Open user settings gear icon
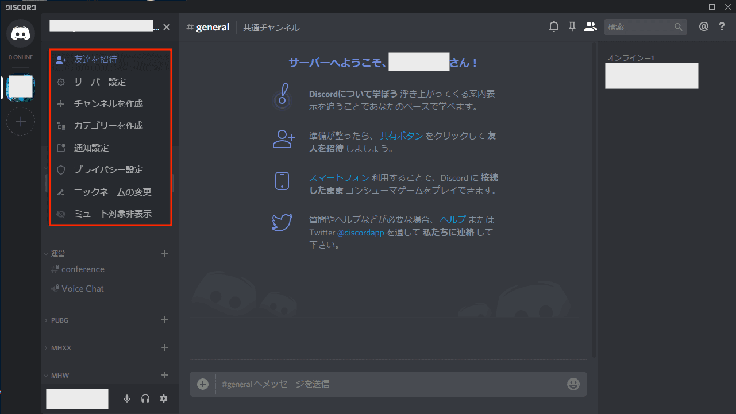The height and width of the screenshot is (414, 736). pyautogui.click(x=164, y=398)
